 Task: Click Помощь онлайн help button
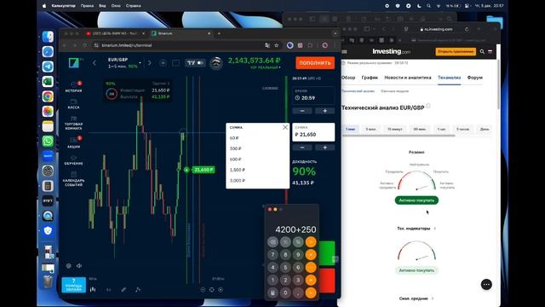(x=74, y=285)
